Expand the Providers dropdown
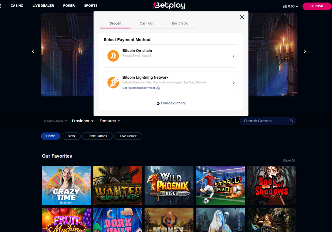The width and height of the screenshot is (332, 232). (x=83, y=121)
